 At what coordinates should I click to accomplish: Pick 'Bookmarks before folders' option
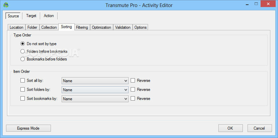coord(22,59)
